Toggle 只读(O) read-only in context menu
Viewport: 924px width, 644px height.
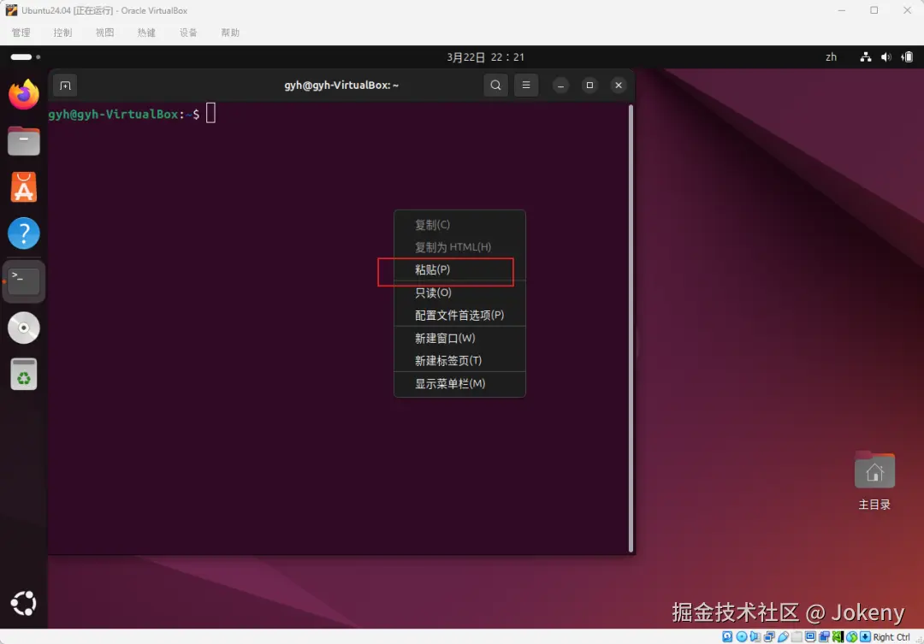459,292
